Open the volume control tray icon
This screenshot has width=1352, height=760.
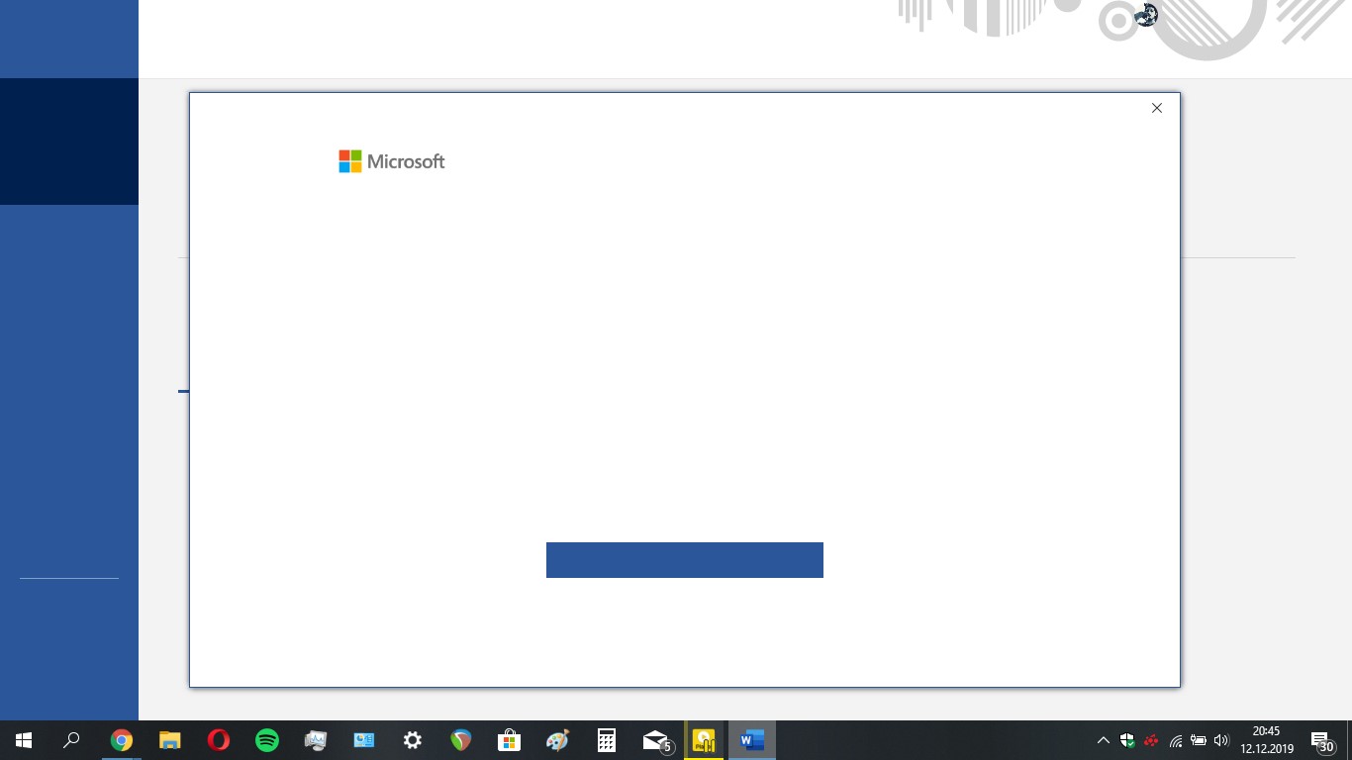1221,740
